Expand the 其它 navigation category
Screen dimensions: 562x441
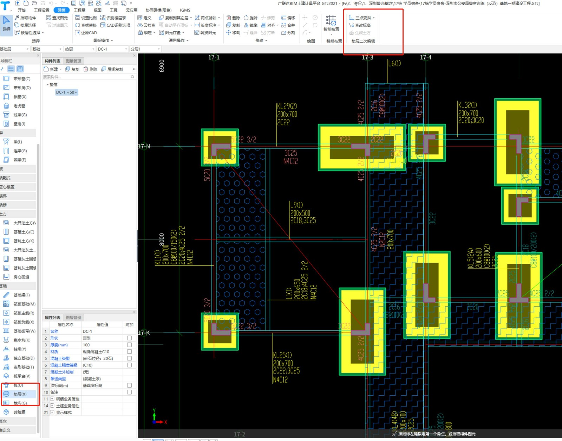pos(18,421)
